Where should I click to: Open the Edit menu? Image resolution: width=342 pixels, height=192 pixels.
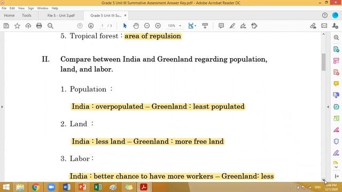pos(12,9)
